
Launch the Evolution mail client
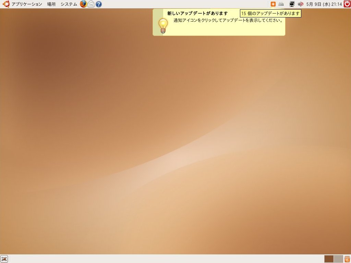click(91, 4)
